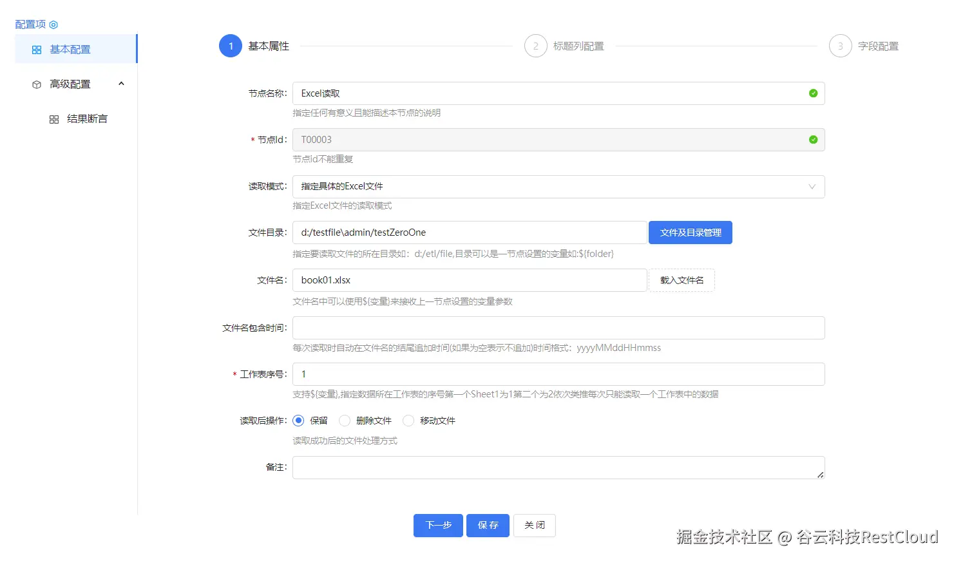This screenshot has height=561, width=954.
Task: Select the 保留 radio option
Action: (298, 420)
